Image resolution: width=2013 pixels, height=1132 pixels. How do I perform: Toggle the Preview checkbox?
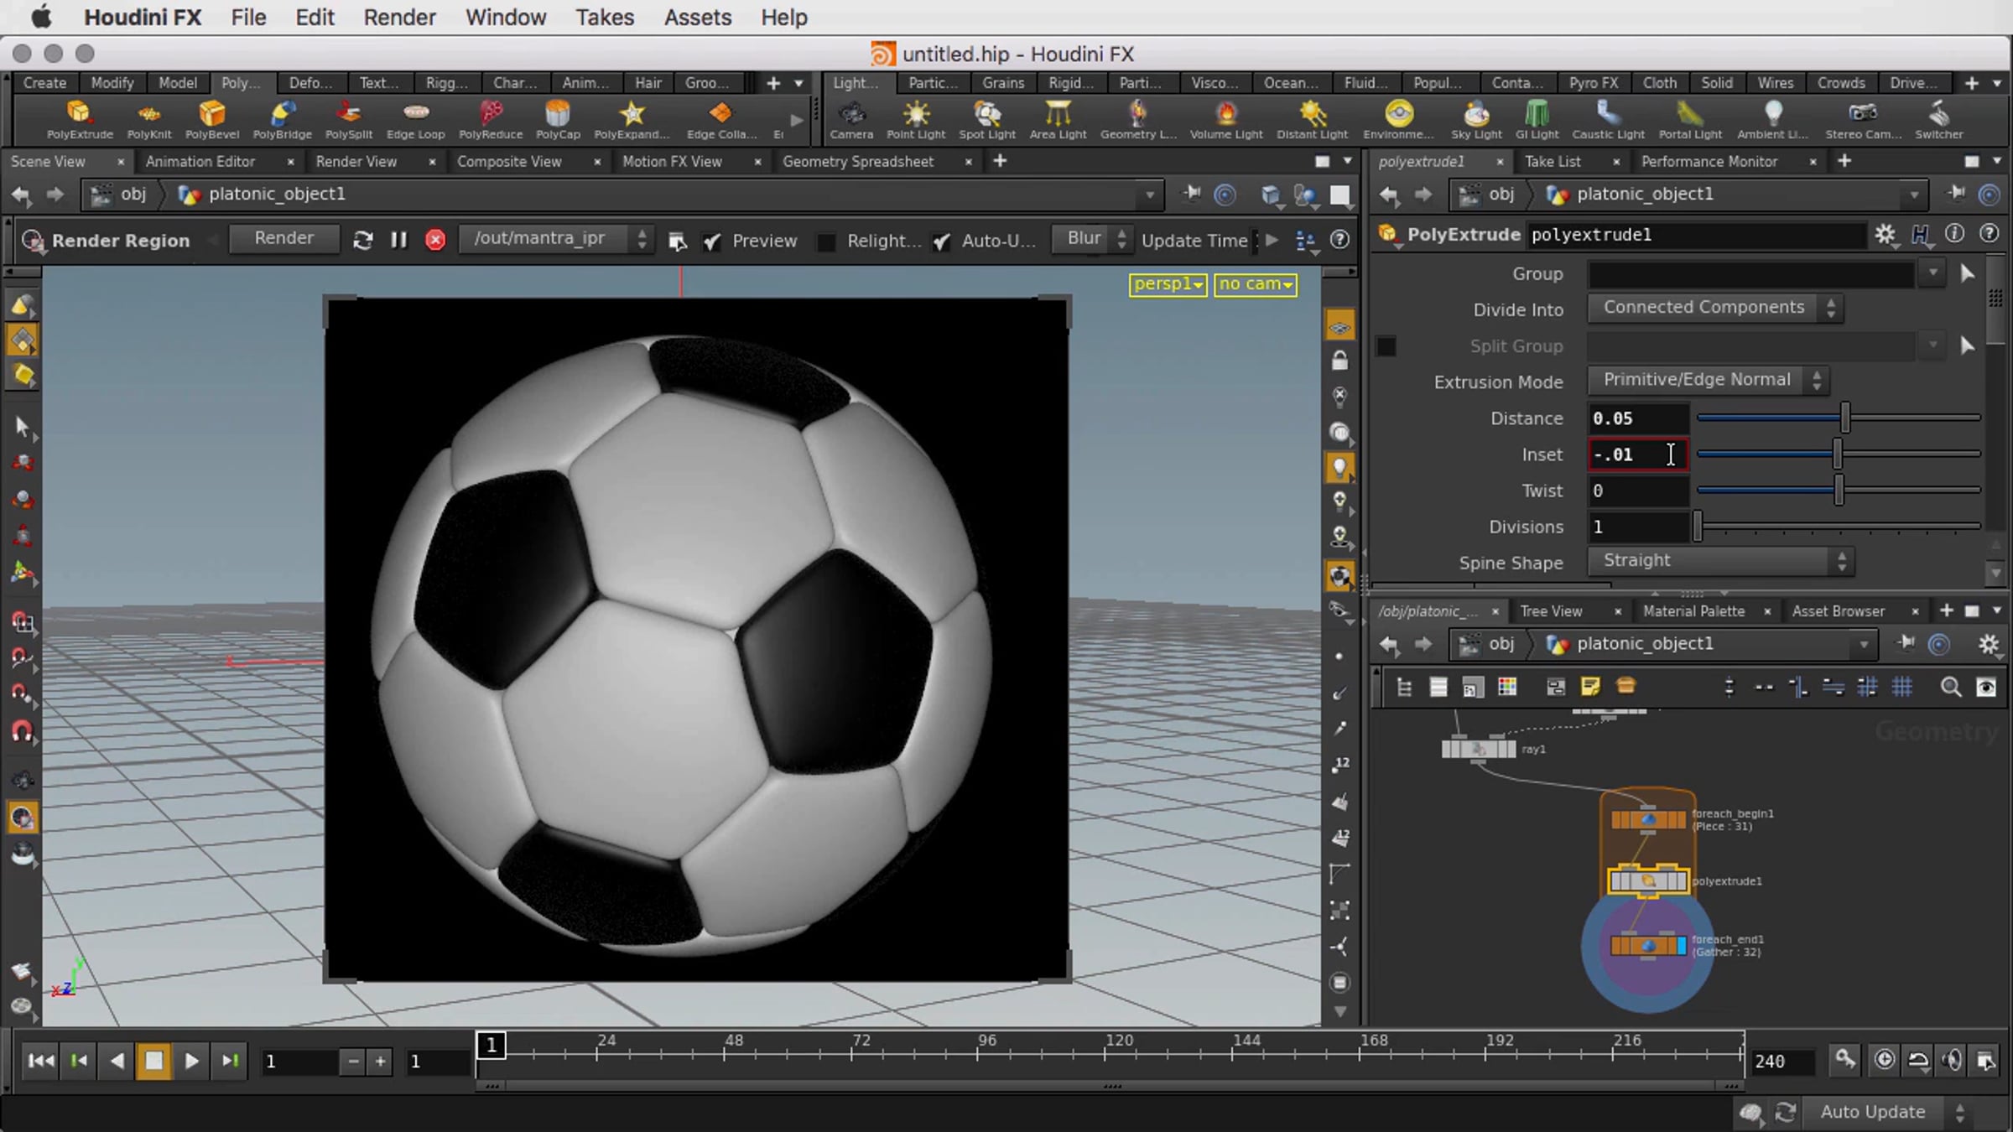click(x=712, y=241)
